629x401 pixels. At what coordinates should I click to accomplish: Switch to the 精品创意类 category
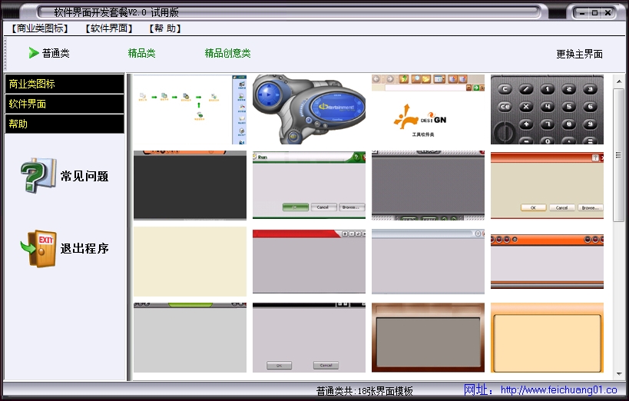click(227, 53)
